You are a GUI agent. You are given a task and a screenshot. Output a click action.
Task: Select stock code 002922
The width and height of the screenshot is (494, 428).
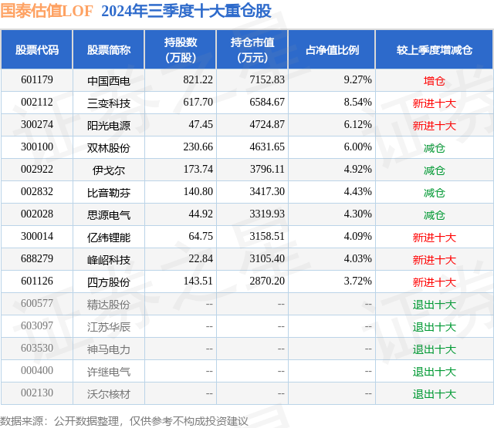click(37, 169)
